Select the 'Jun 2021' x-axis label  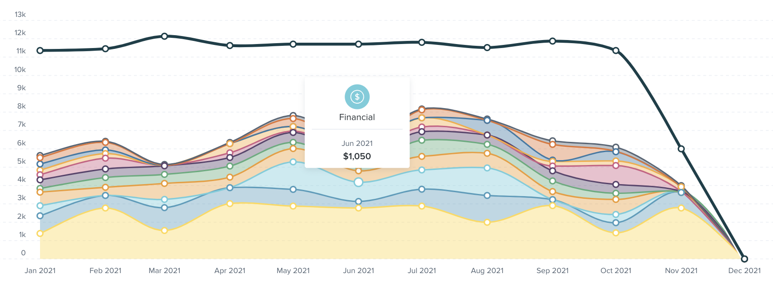click(x=358, y=270)
